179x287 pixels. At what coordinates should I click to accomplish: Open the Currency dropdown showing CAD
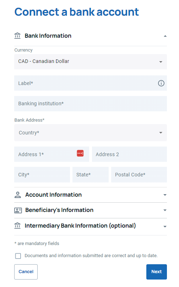point(91,62)
